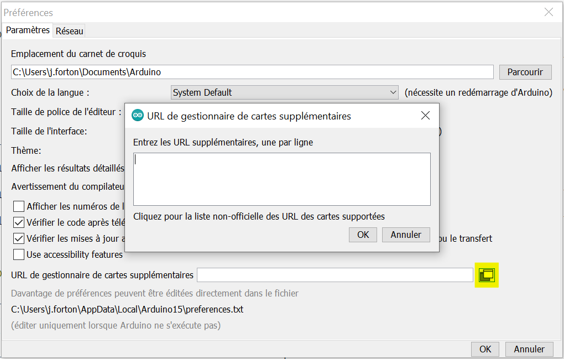Screen dimensions: 564x359
Task: Disable 'Vérifier les mises à jour' checkbox
Action: point(19,239)
